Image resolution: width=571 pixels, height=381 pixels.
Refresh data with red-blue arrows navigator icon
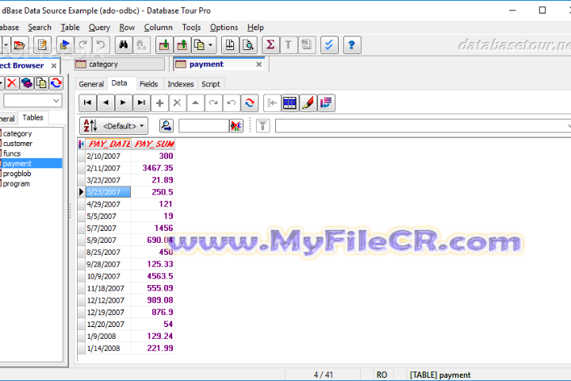coord(250,103)
